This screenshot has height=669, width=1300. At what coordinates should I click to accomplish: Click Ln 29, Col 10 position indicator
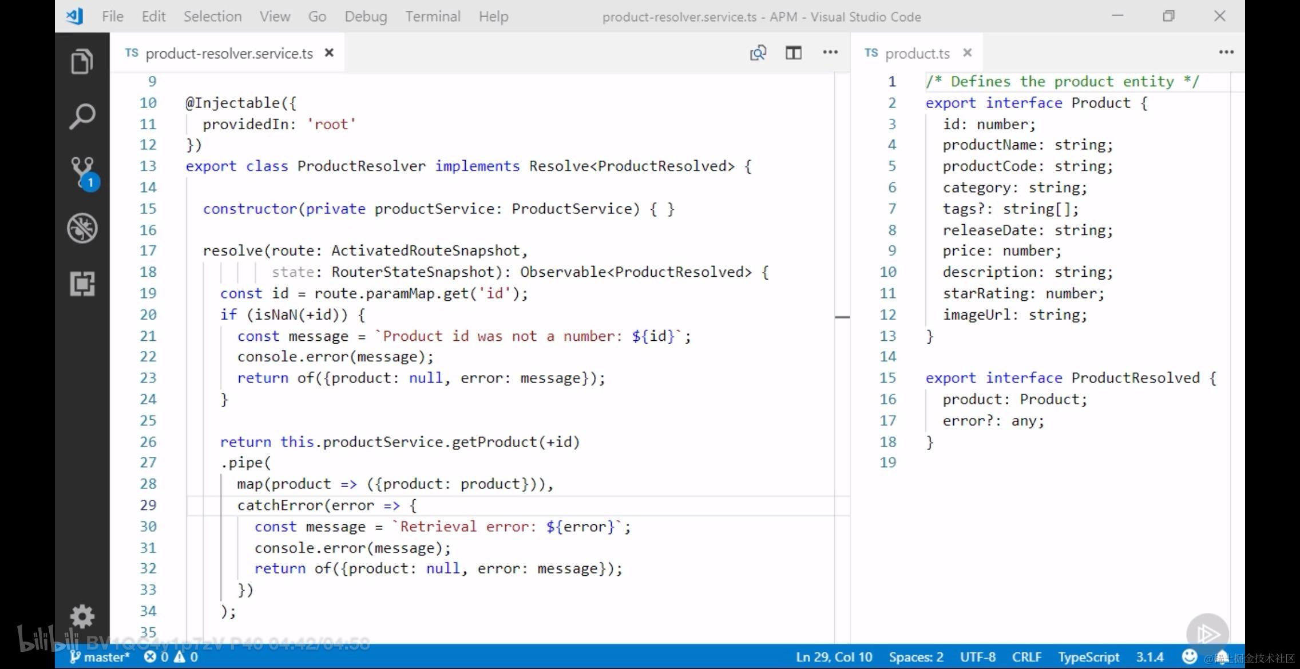coord(834,657)
